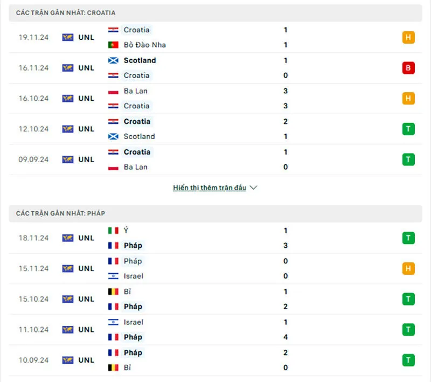Click the green T badge for Israel vs Pháp

tap(408, 329)
